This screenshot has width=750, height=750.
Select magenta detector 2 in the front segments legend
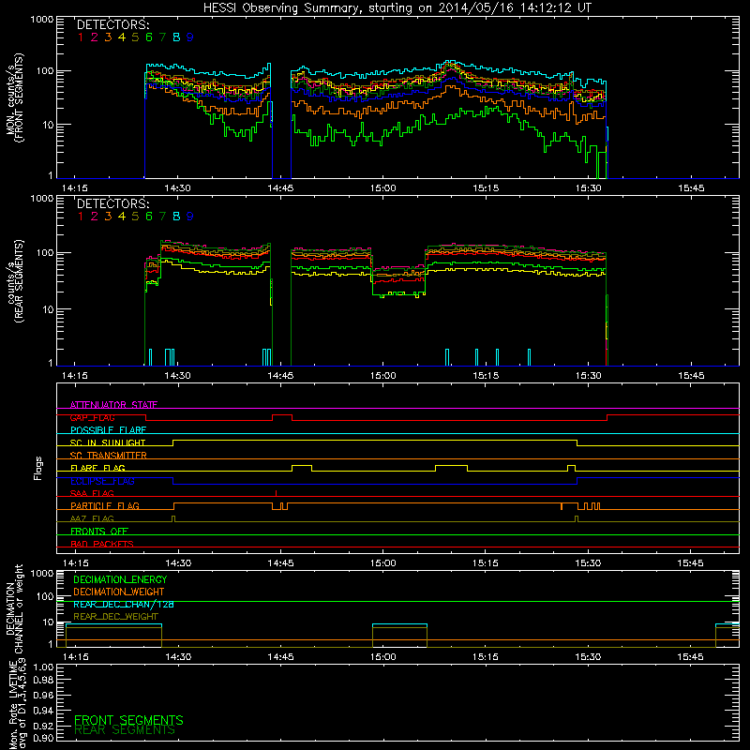[x=95, y=37]
